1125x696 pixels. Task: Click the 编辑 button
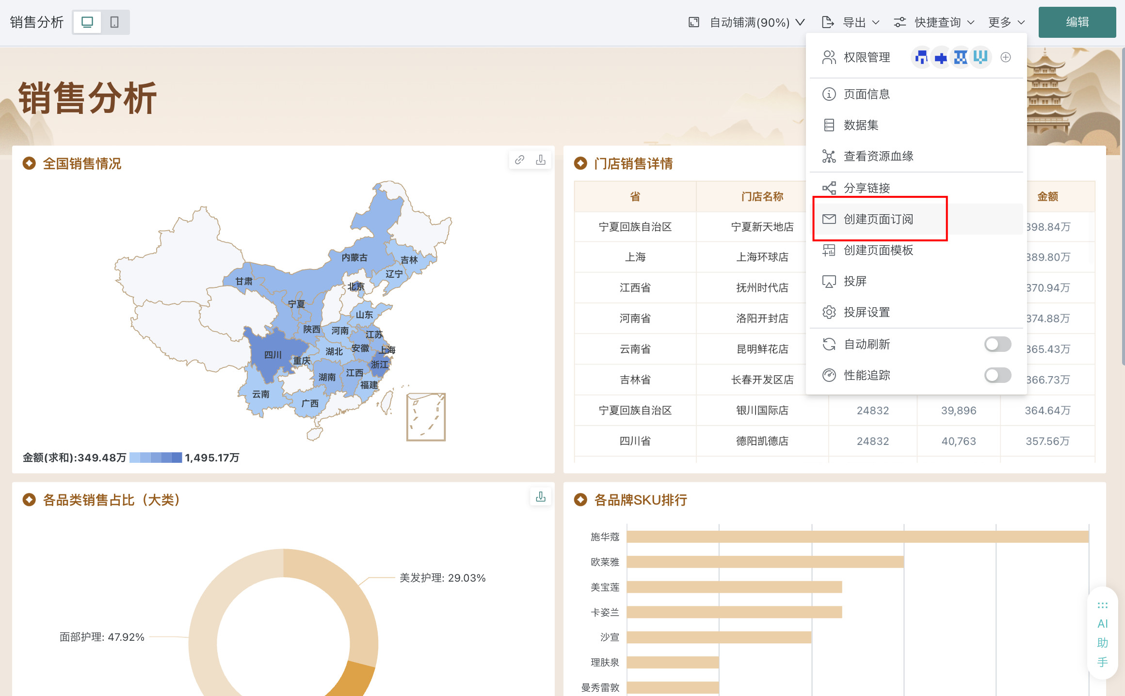tap(1077, 22)
